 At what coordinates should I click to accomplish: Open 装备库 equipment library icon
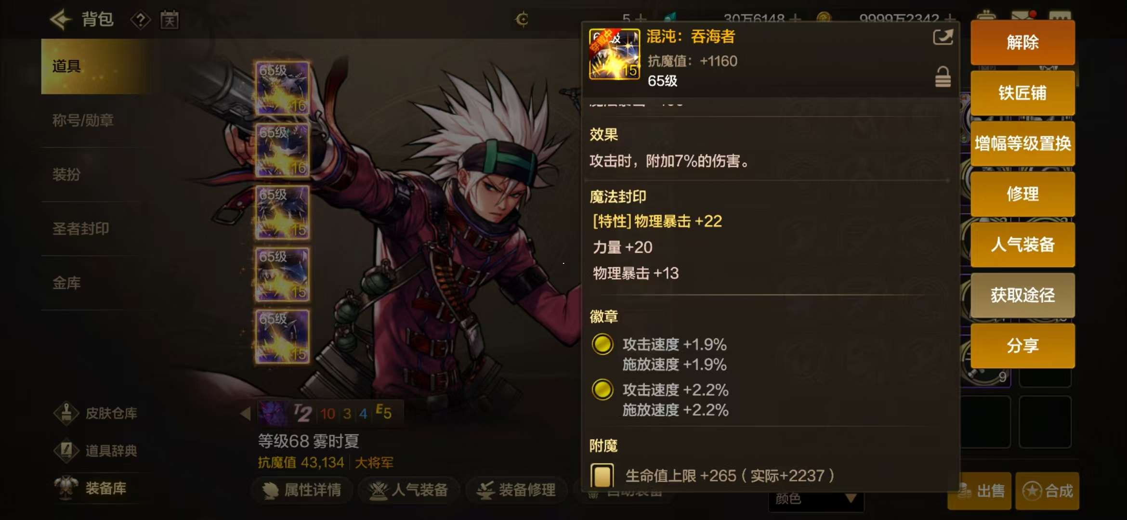coord(66,488)
